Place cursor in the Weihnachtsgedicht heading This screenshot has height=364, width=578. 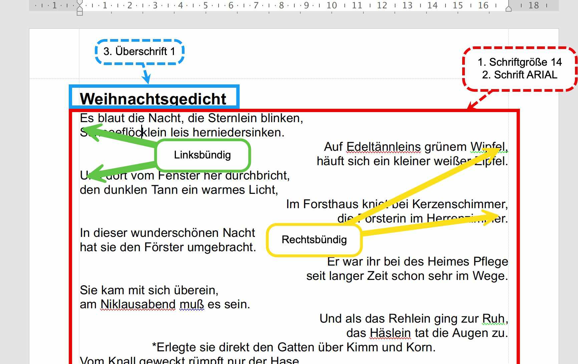(x=153, y=99)
